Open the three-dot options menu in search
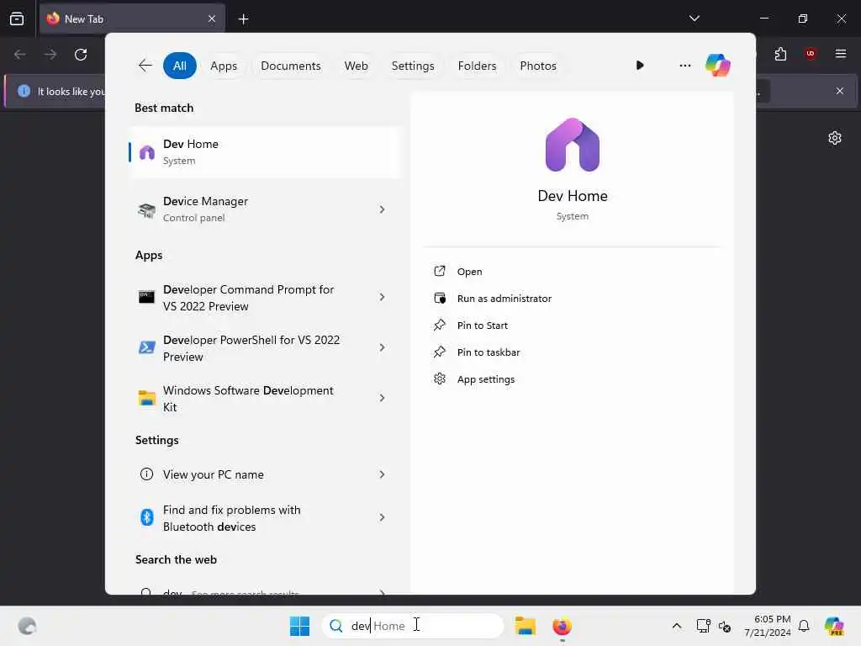The width and height of the screenshot is (861, 646). [684, 66]
